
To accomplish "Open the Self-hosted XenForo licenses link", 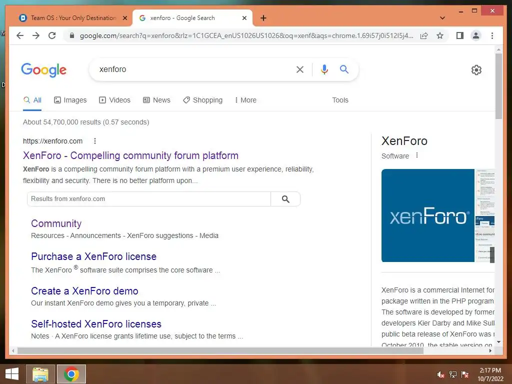I will coord(96,324).
